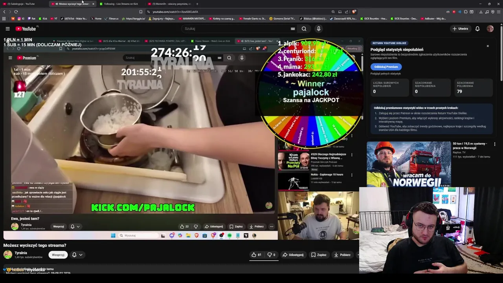Close the Return YouTube Dislike panel

coord(488,46)
